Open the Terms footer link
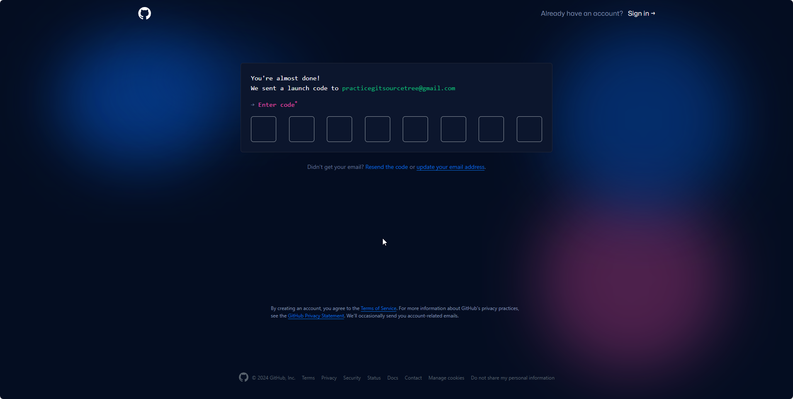 coord(308,377)
